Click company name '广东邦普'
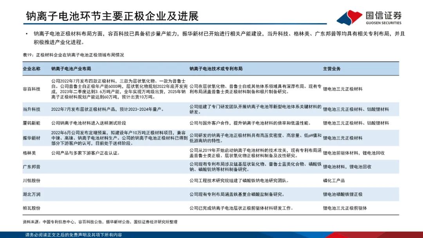 [32, 167]
